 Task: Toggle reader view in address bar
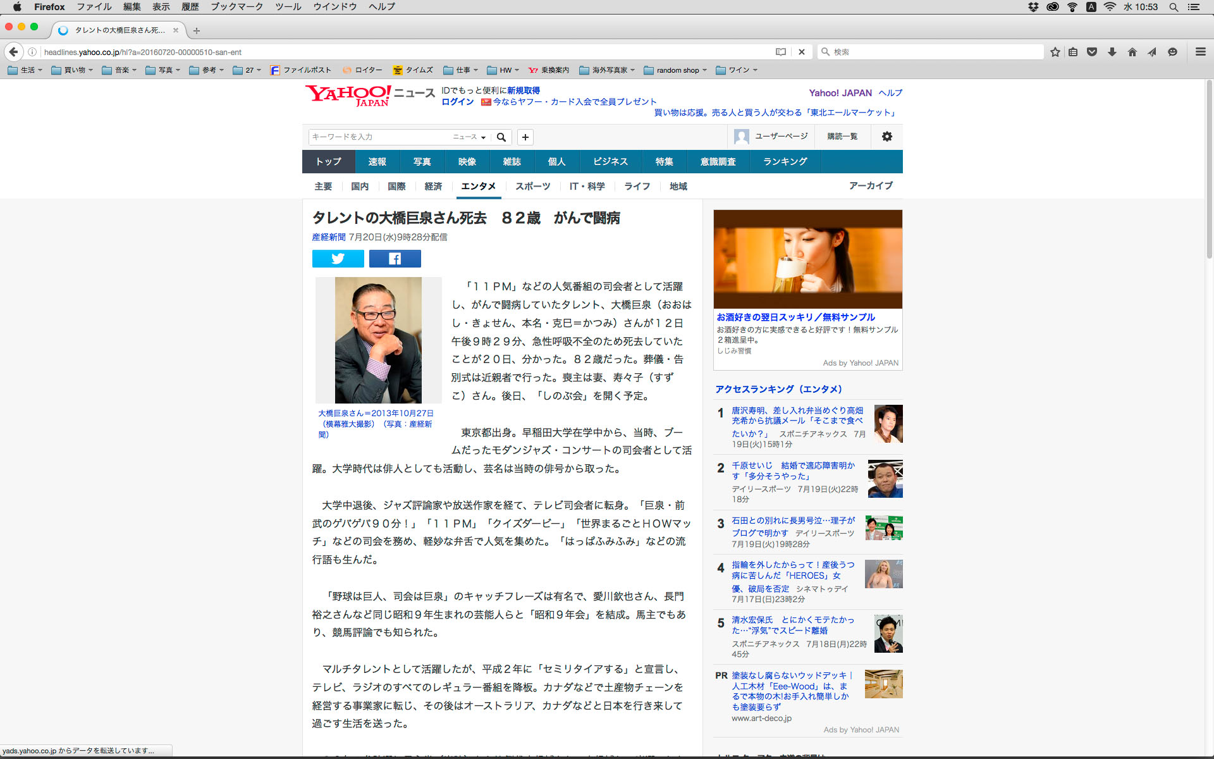(781, 52)
